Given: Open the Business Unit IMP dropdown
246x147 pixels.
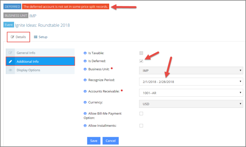Looking at the screenshot, I should [191, 71].
